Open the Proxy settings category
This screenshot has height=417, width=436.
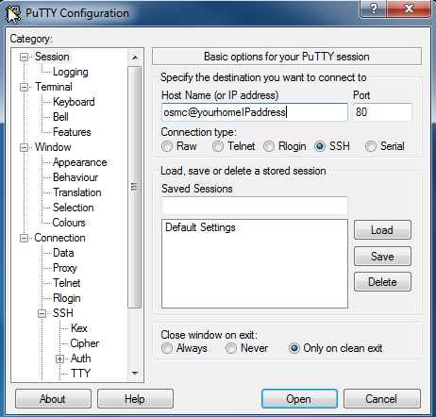click(x=65, y=268)
